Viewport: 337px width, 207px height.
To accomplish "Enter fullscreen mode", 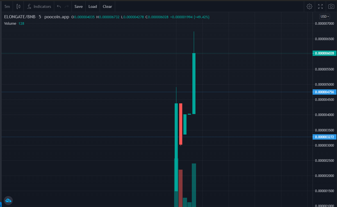I will (320, 6).
